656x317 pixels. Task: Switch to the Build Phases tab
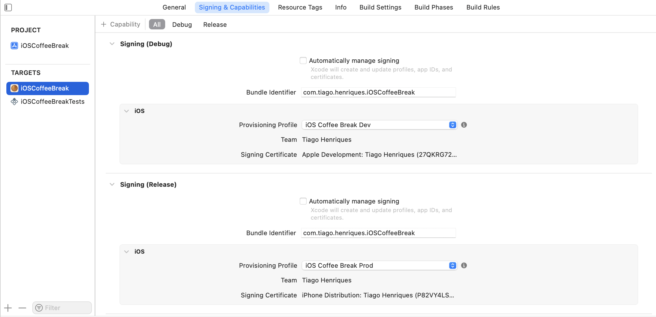(434, 7)
